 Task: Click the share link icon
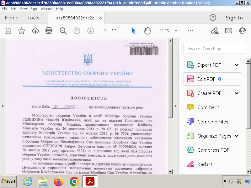pos(215,31)
